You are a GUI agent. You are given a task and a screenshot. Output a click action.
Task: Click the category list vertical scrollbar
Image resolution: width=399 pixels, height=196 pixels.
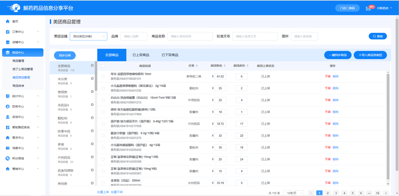[96, 76]
